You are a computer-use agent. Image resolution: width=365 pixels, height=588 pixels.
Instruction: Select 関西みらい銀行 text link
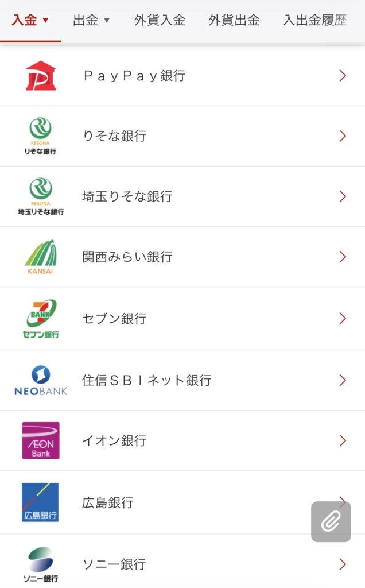(127, 257)
